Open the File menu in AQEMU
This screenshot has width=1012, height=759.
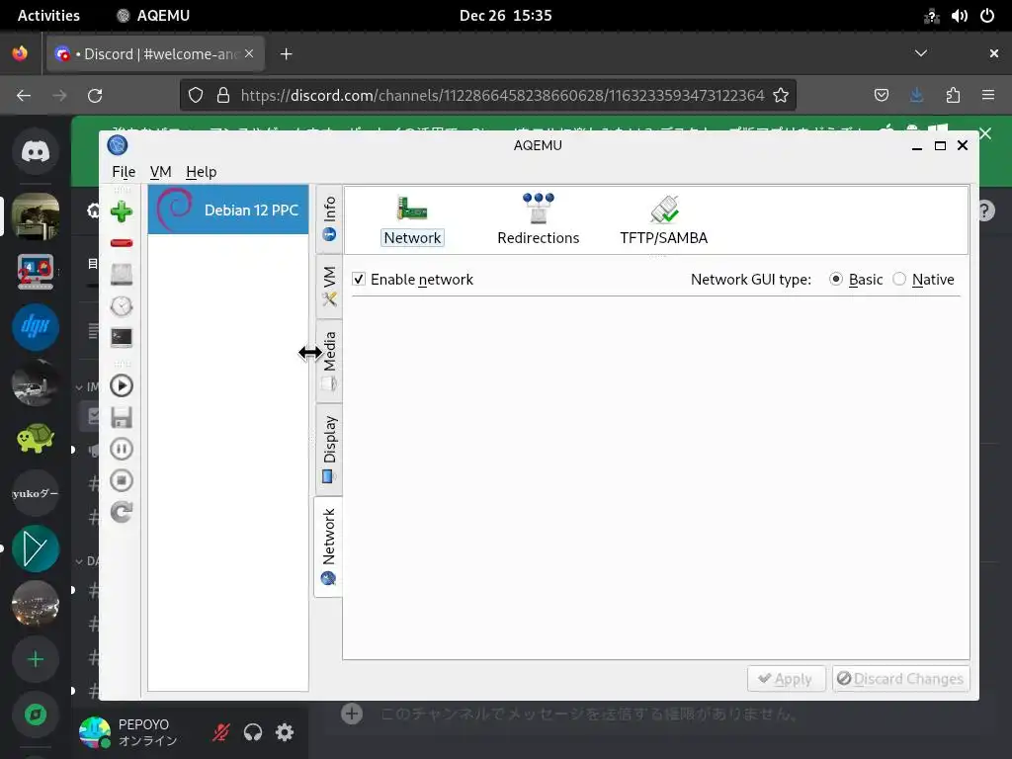[124, 172]
